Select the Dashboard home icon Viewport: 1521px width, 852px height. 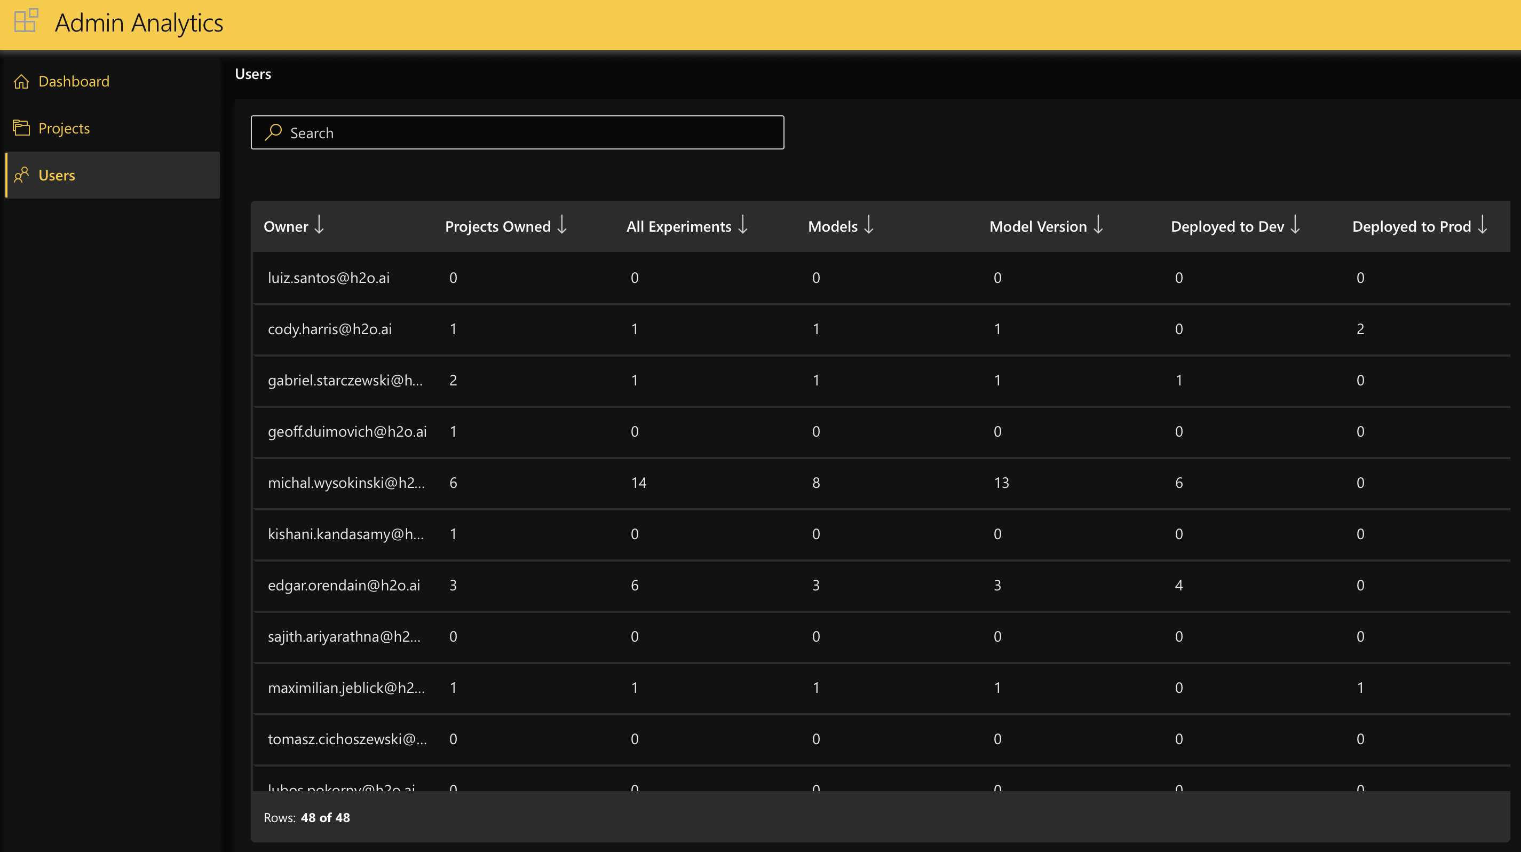(21, 81)
